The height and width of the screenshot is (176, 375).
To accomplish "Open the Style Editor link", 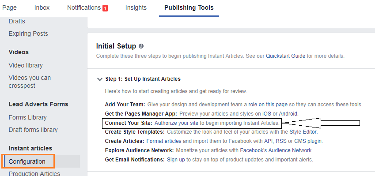I will click(303, 132).
